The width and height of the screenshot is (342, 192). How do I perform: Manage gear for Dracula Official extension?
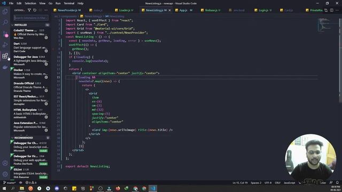[x=46, y=91]
